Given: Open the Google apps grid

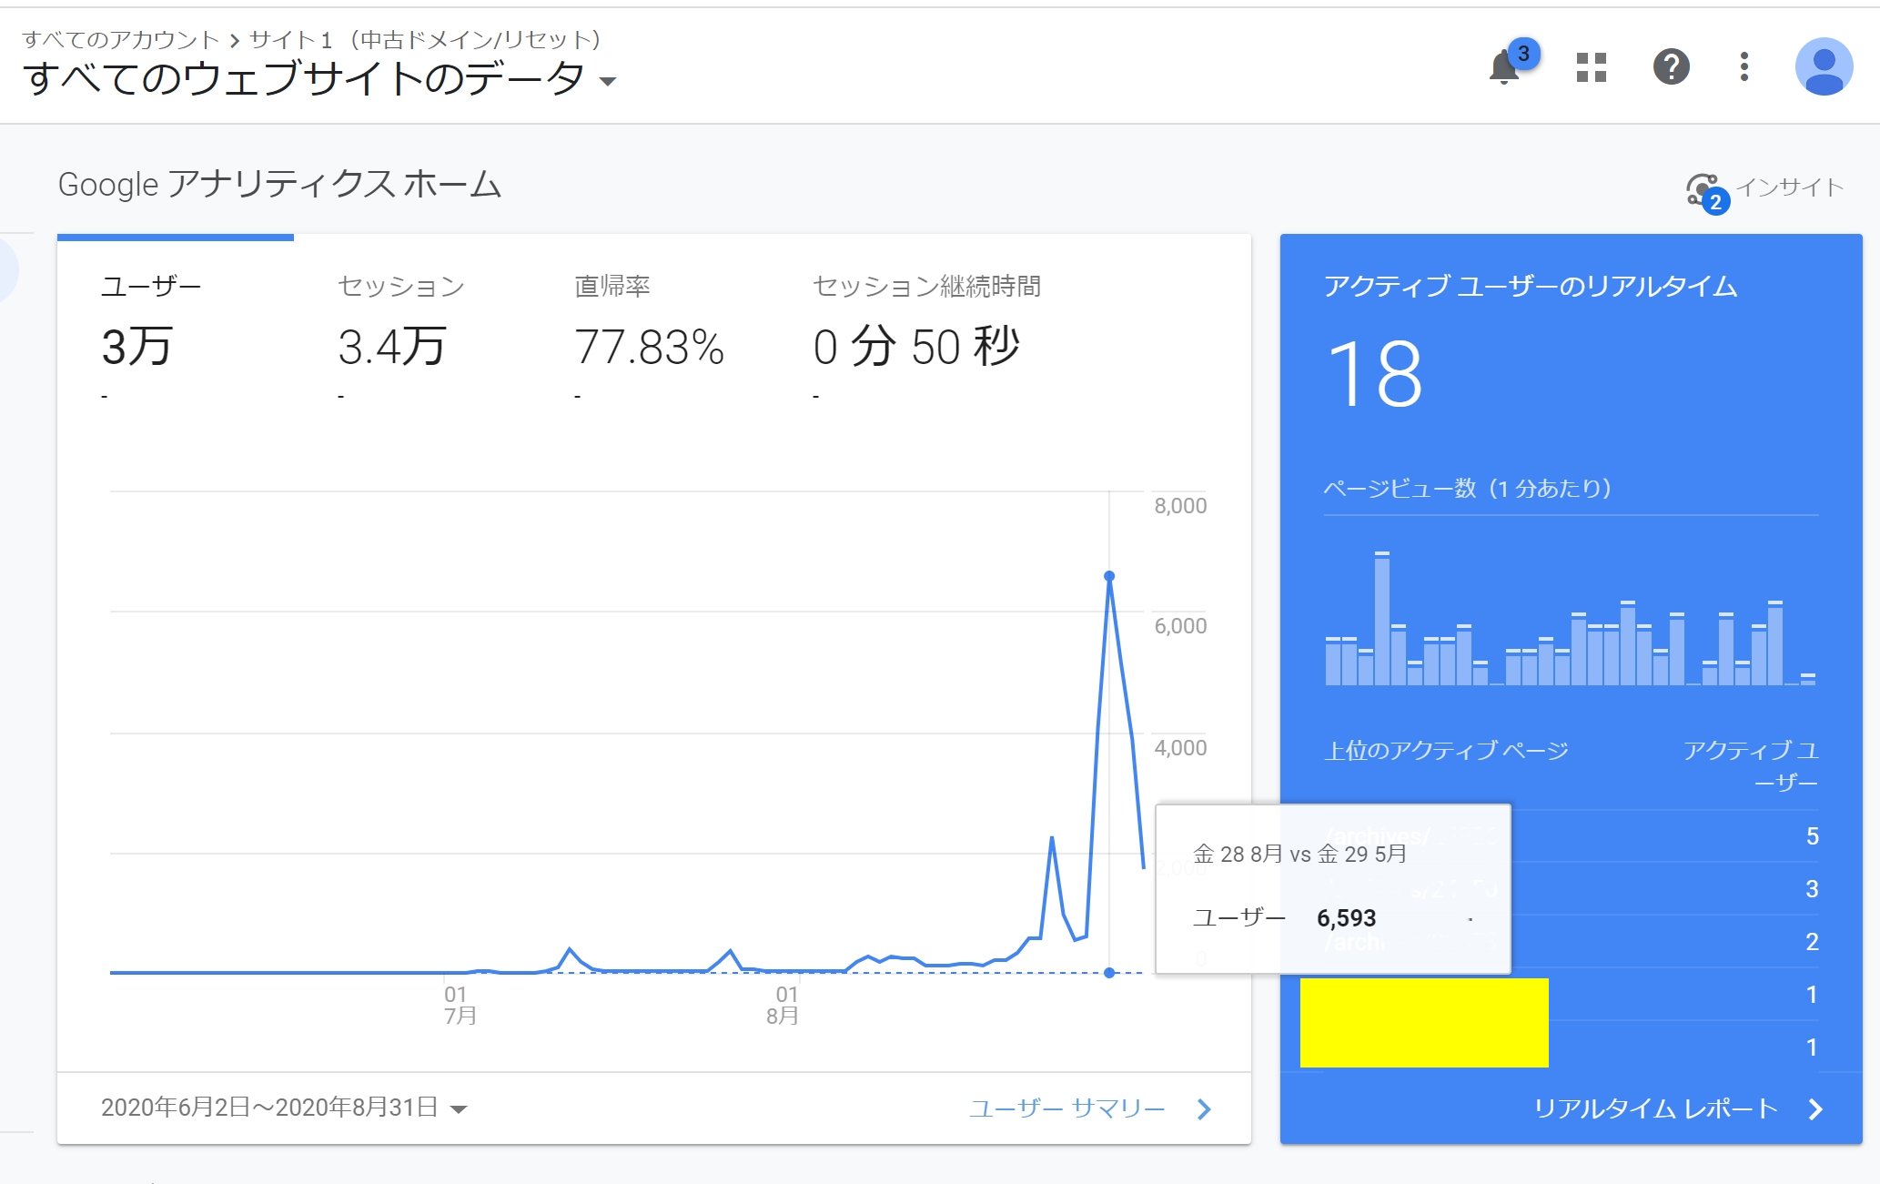Looking at the screenshot, I should [1591, 67].
